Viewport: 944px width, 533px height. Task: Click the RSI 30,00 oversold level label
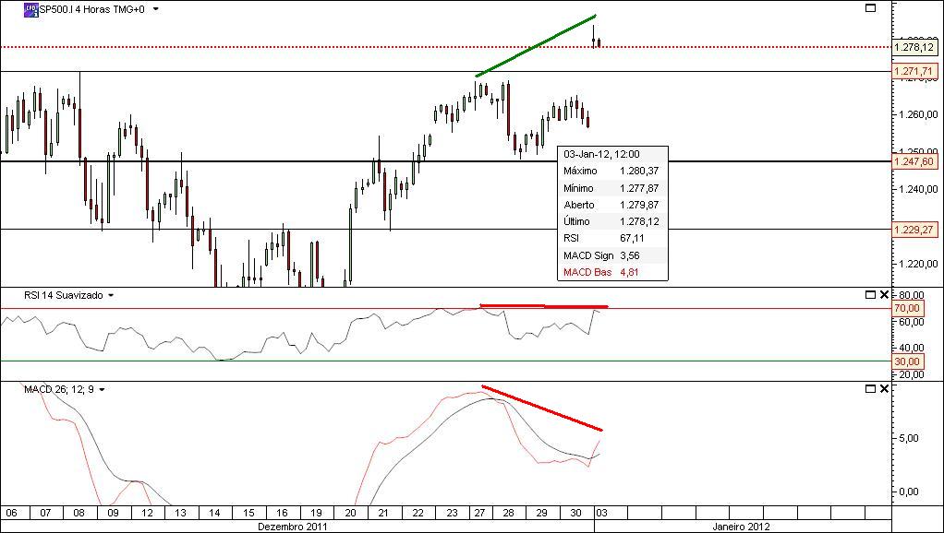click(907, 361)
